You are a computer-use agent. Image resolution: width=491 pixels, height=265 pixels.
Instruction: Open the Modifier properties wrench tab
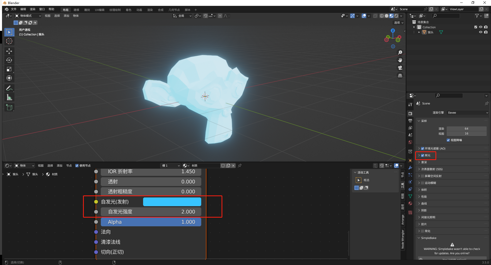[x=410, y=168]
